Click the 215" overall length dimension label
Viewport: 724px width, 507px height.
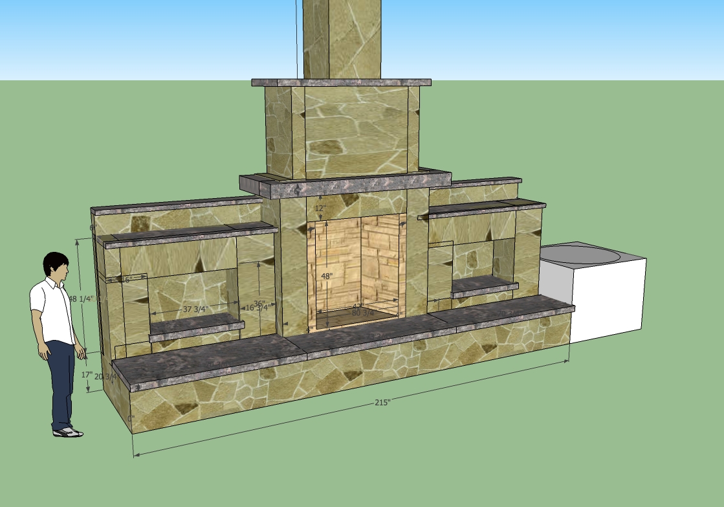382,402
